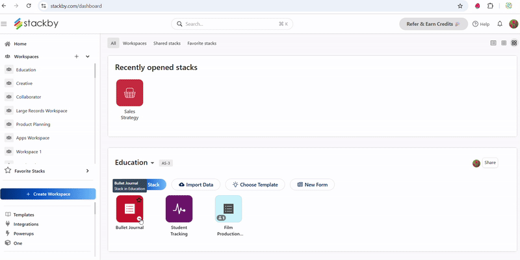Click the stackby logo
Image resolution: width=520 pixels, height=260 pixels.
36,23
